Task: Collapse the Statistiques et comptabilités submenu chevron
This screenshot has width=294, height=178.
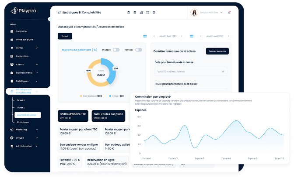Action: pos(37,91)
